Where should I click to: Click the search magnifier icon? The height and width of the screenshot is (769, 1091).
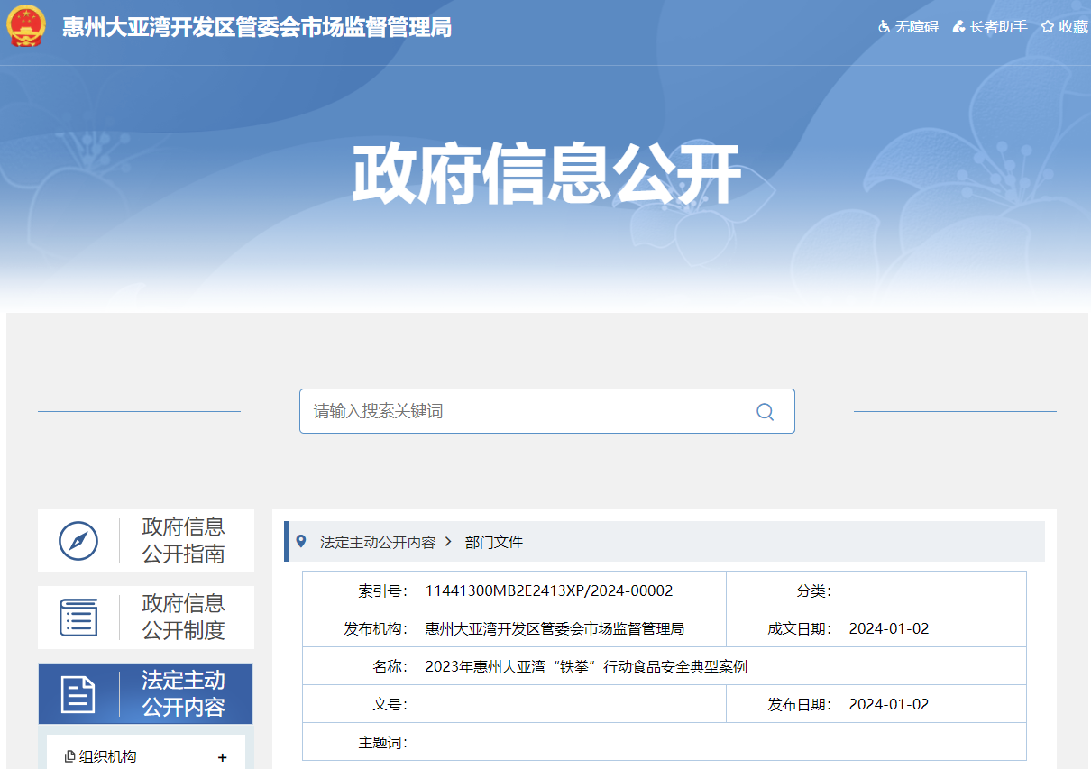pos(765,412)
